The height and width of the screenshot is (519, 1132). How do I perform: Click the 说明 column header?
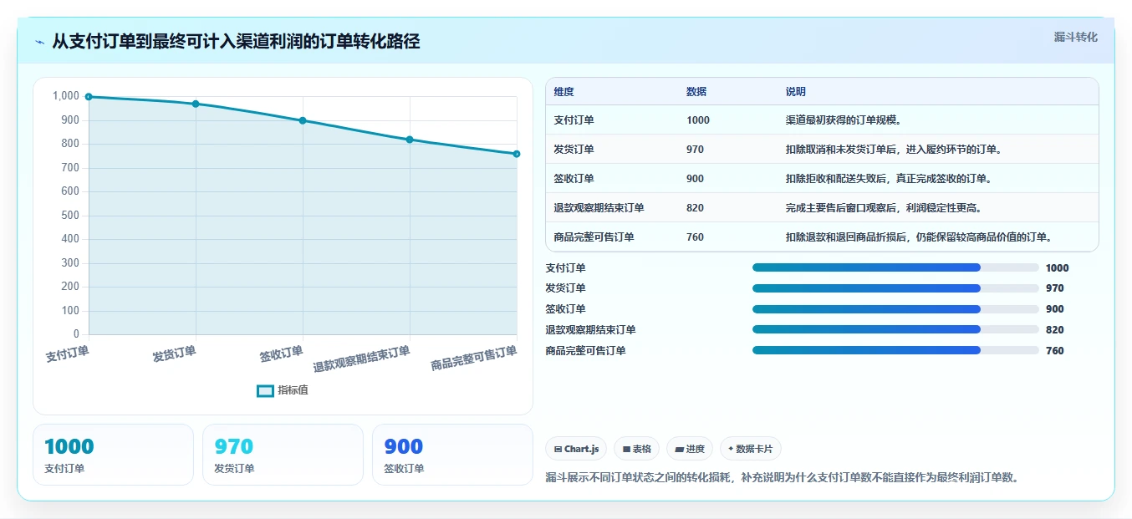pos(796,92)
